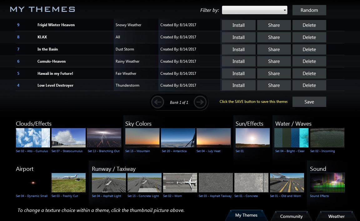Pick the Bright - Clear water texture
360x221 pixels.
point(291,137)
